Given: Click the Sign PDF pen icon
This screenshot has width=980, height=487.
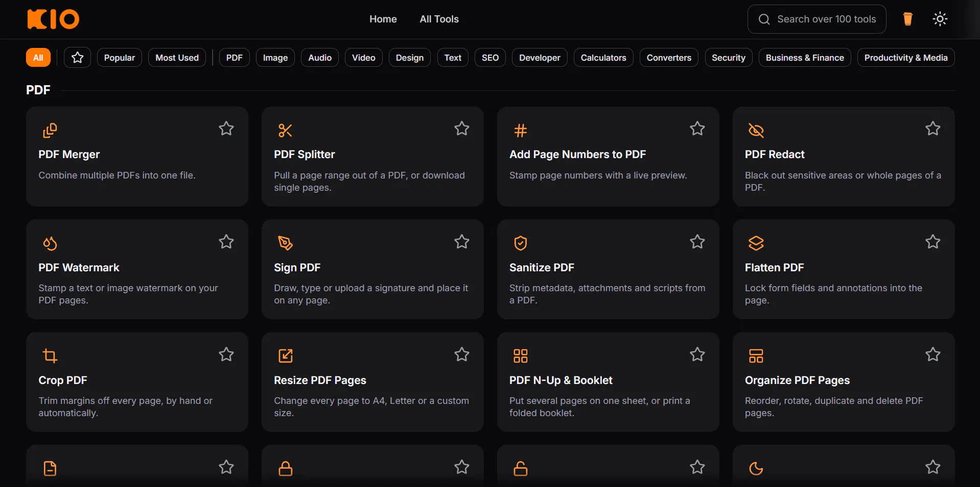Looking at the screenshot, I should tap(285, 243).
